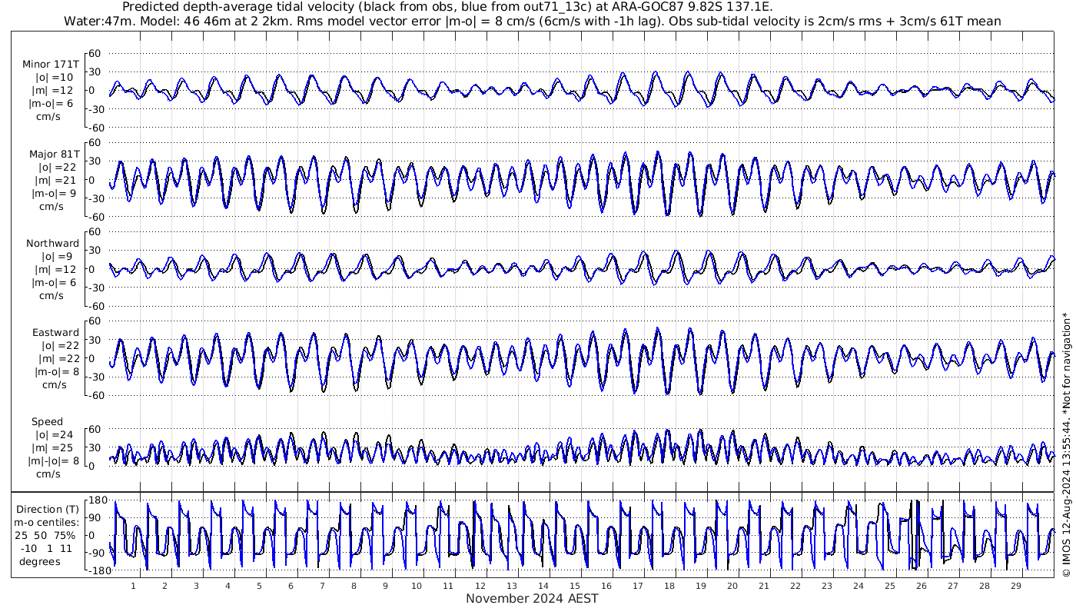Click '|o| =22' under the Major 81T label
Viewport: 1076px width, 615px height.
point(56,168)
